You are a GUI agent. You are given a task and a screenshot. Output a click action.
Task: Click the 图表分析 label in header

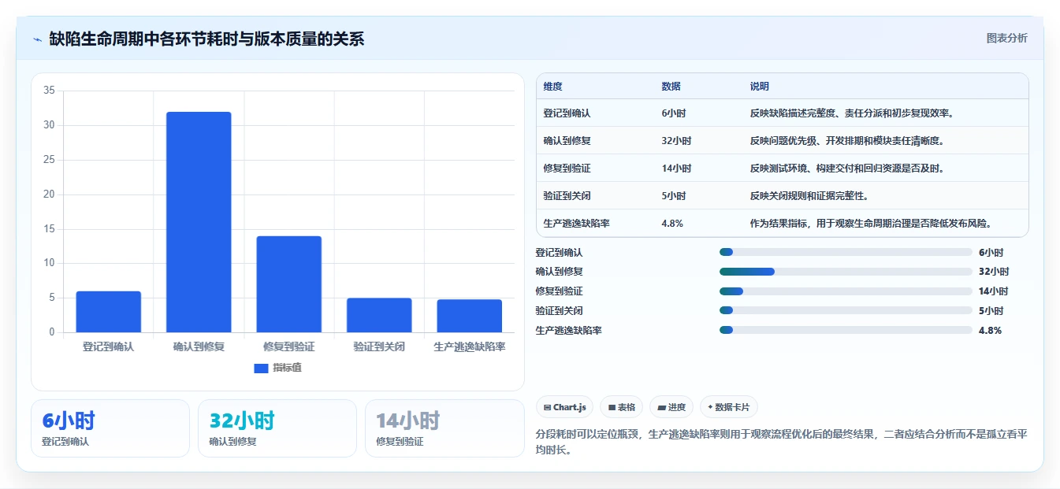[x=1006, y=38]
